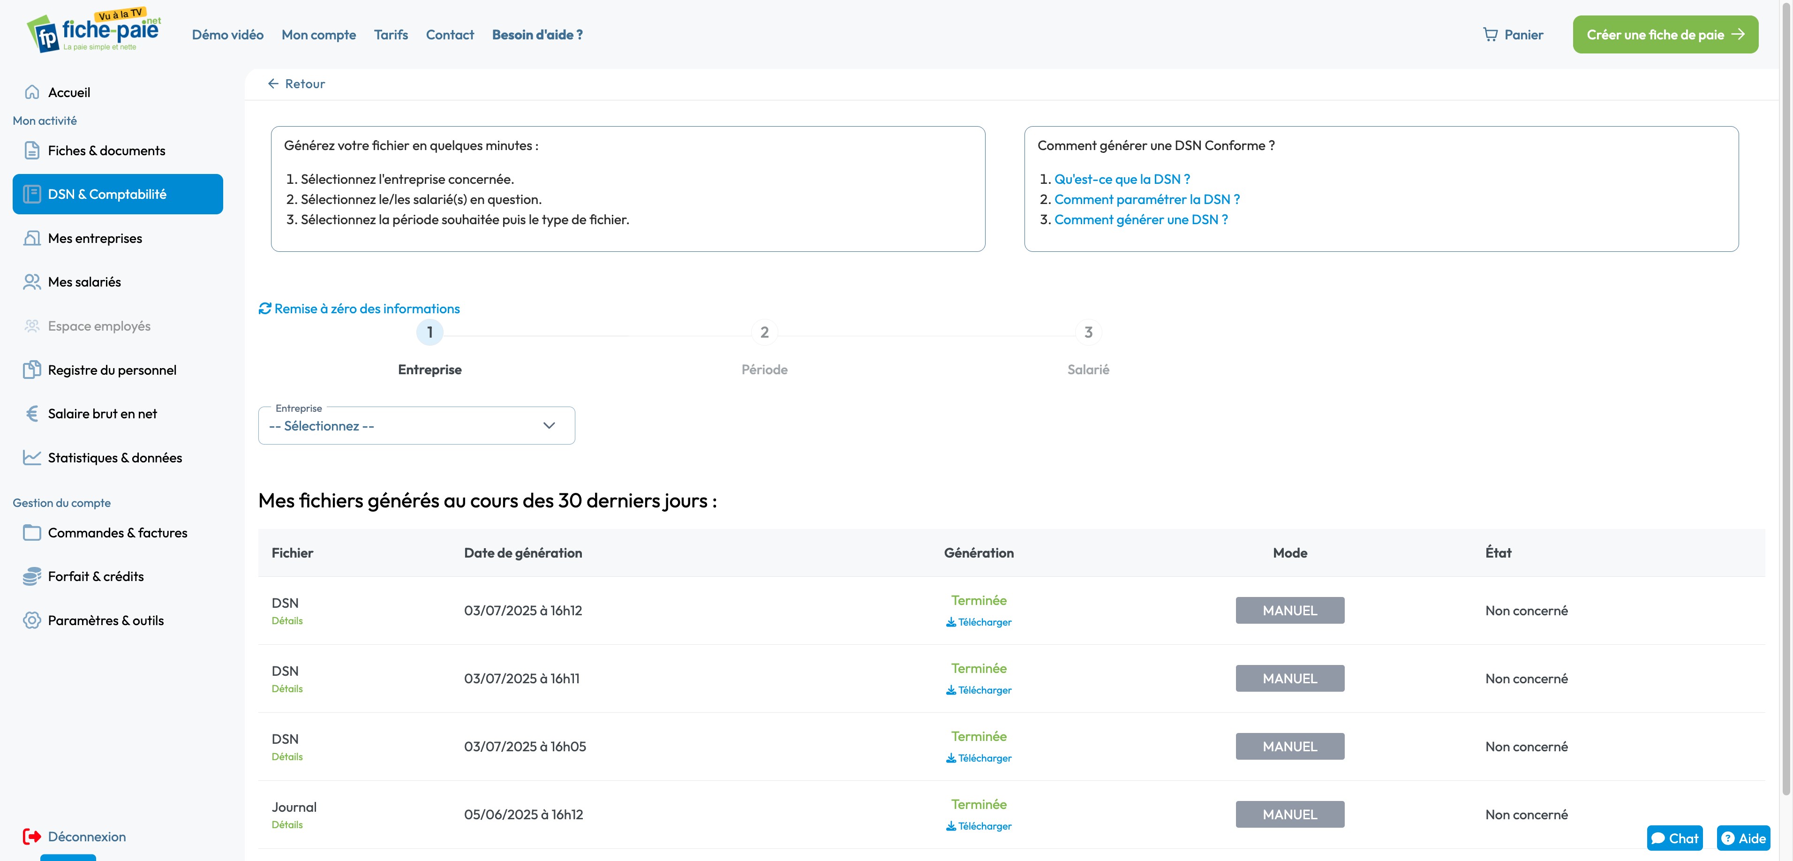This screenshot has height=861, width=1793.
Task: Open Paramètres & outils gear icon
Action: pos(32,620)
